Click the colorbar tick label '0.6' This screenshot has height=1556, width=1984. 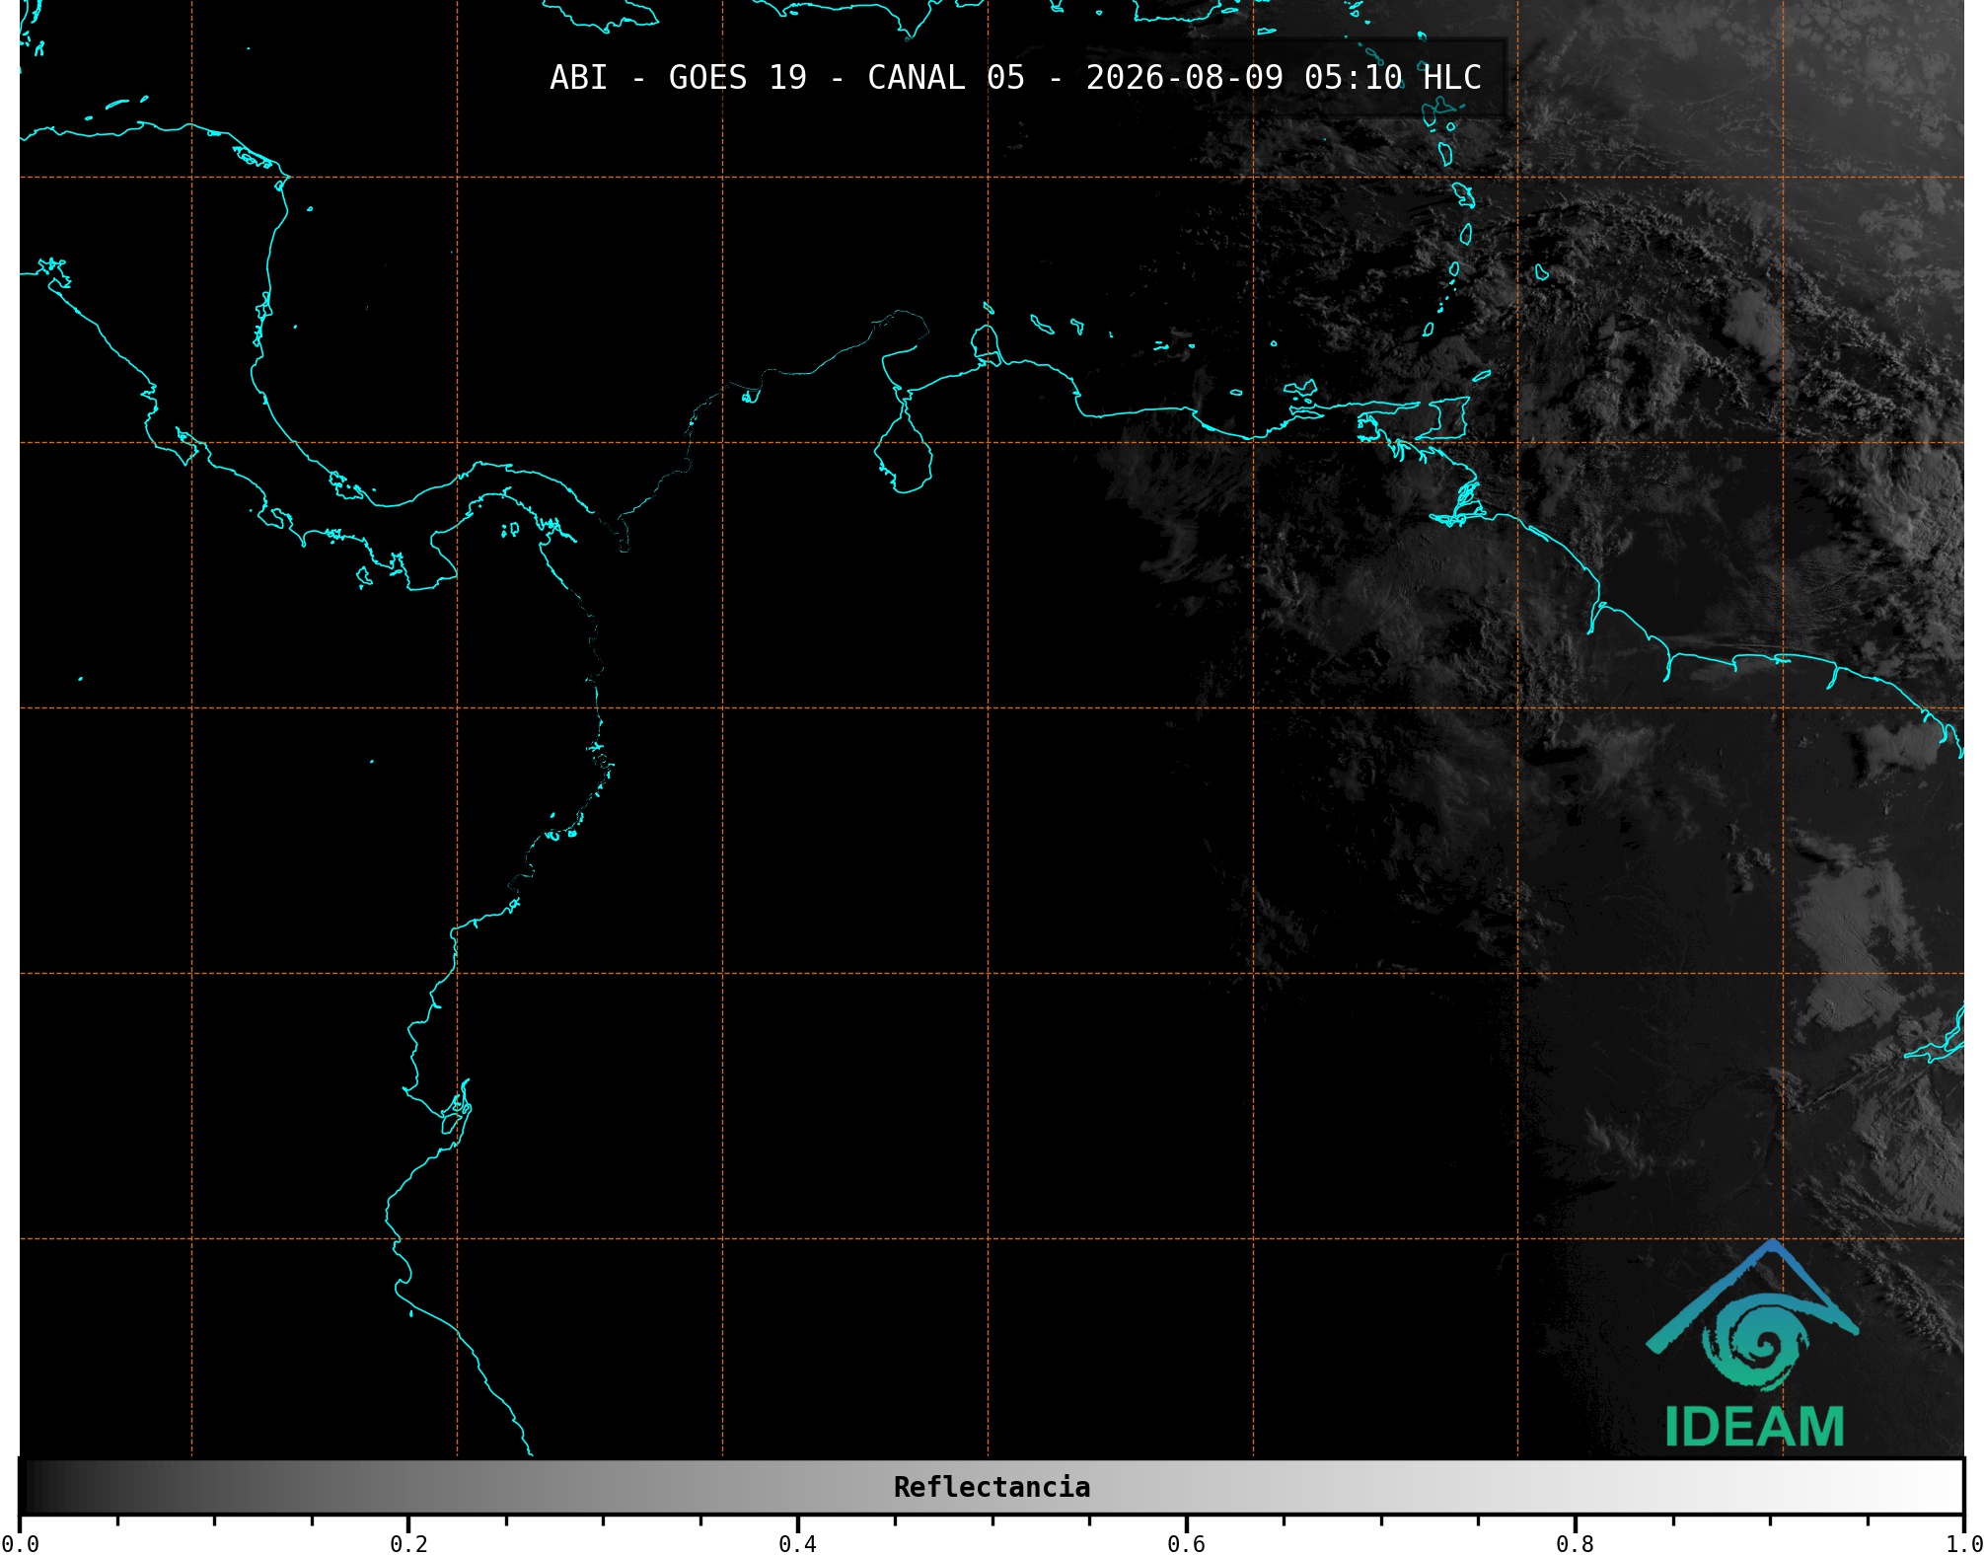click(1186, 1543)
